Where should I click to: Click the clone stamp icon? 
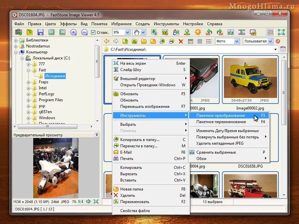pyautogui.click(x=187, y=32)
